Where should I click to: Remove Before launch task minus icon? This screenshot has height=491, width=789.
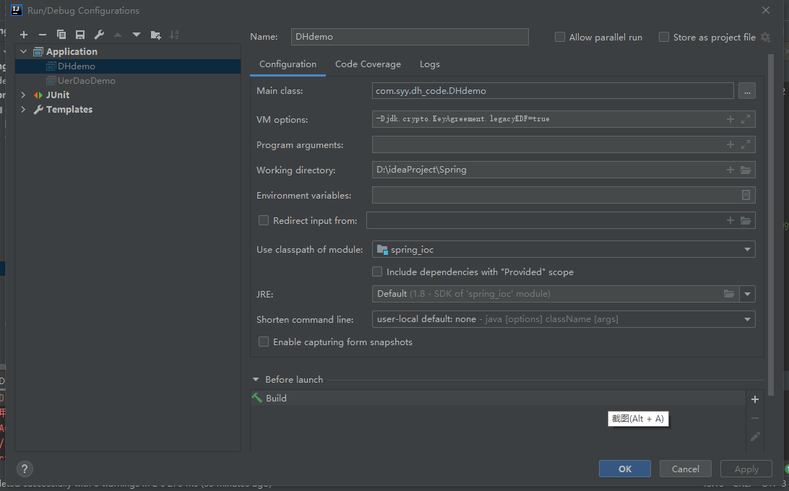(x=755, y=418)
